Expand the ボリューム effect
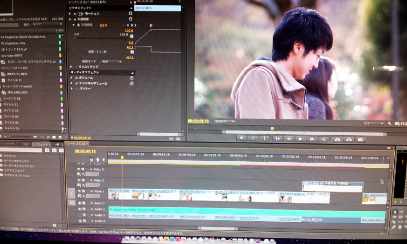 pos(72,78)
